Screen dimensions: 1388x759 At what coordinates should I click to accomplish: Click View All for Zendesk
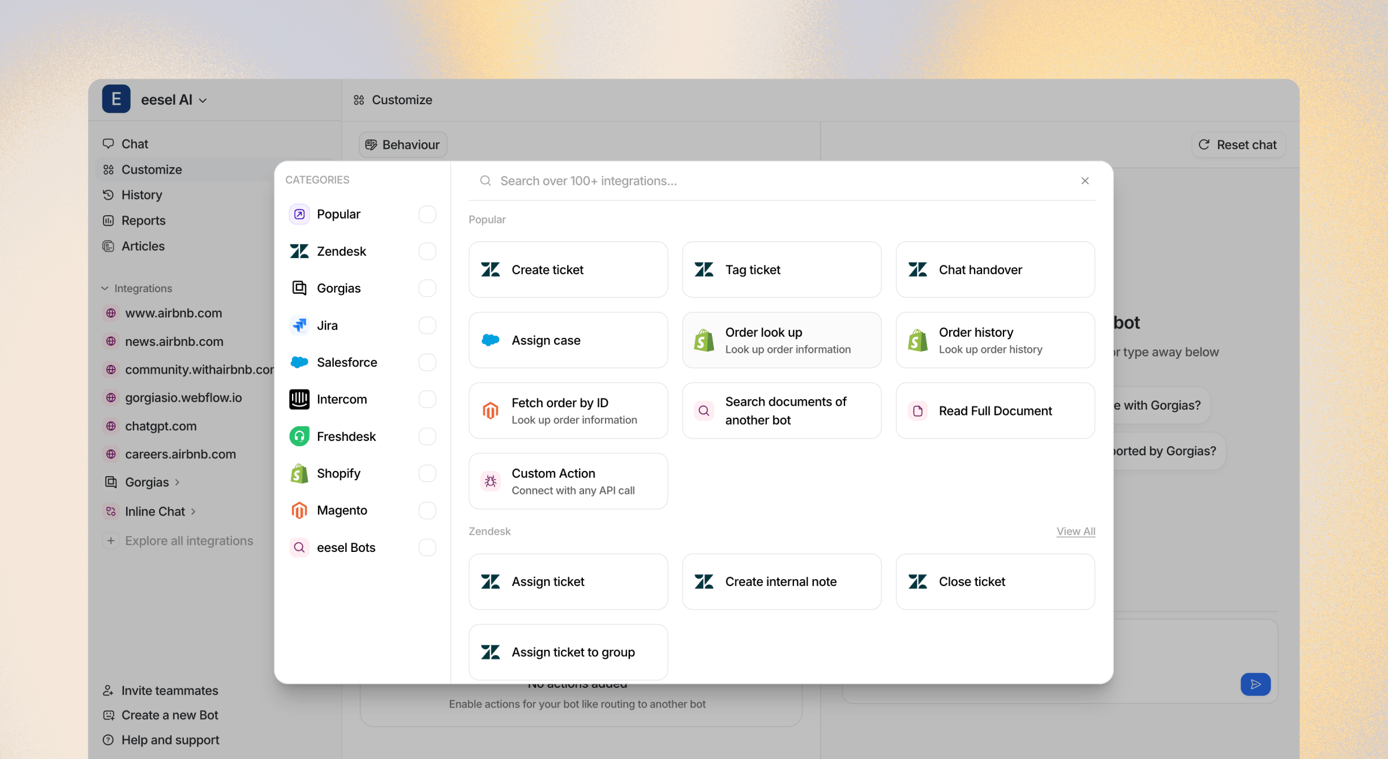tap(1076, 531)
